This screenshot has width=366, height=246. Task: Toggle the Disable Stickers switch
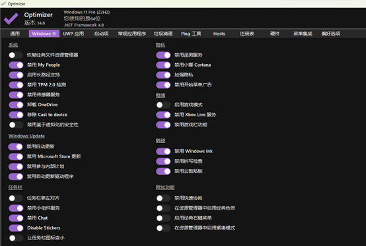(16, 228)
